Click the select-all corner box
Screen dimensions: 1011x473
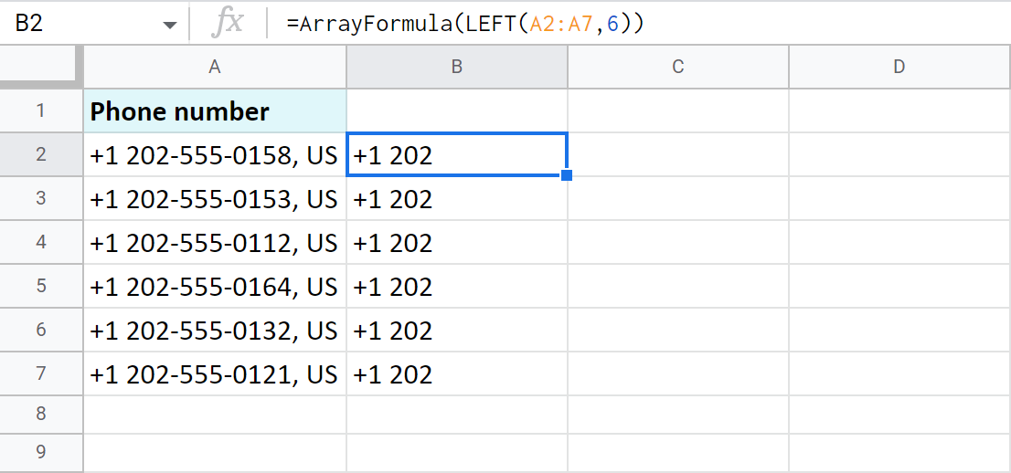tap(41, 67)
